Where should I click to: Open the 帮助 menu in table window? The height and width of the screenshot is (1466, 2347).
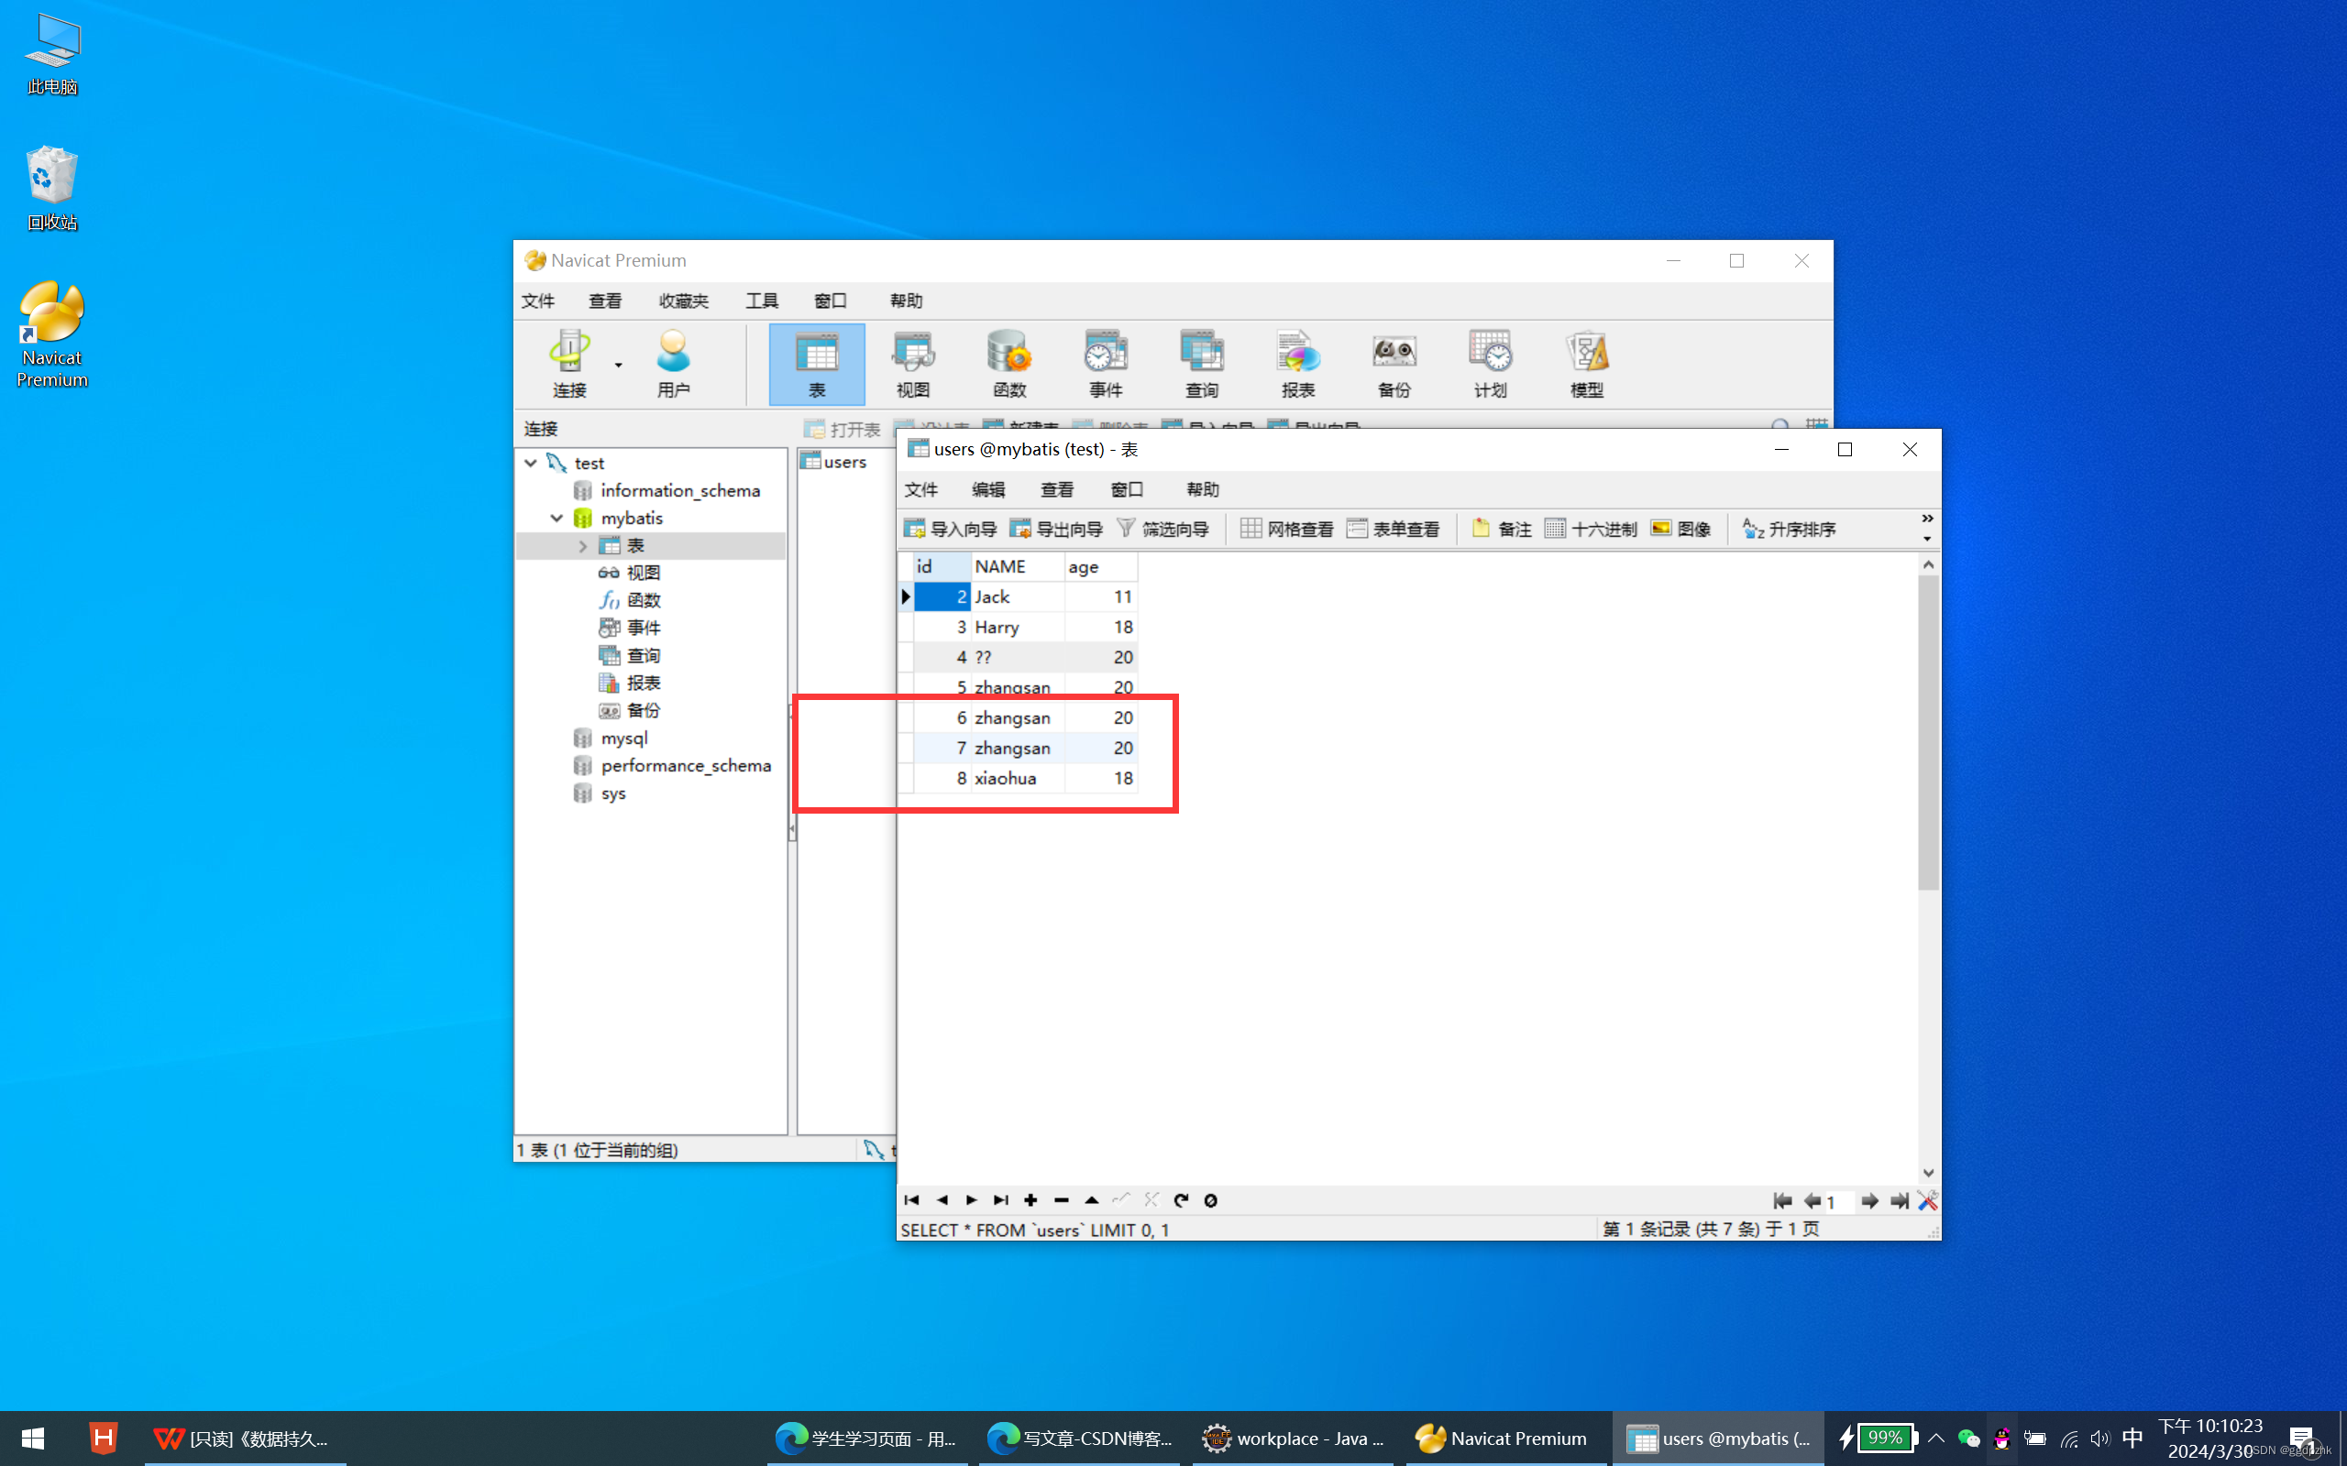point(1201,490)
